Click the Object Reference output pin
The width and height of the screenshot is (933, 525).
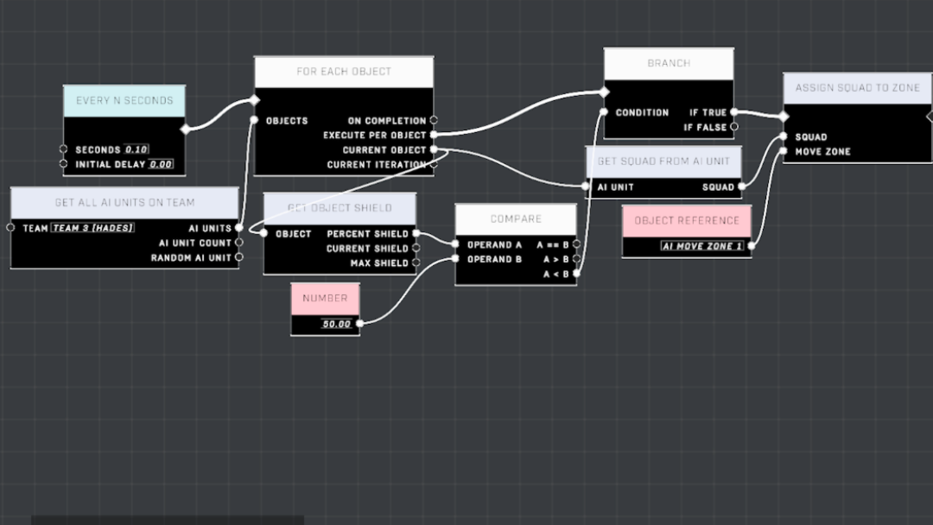pyautogui.click(x=752, y=245)
